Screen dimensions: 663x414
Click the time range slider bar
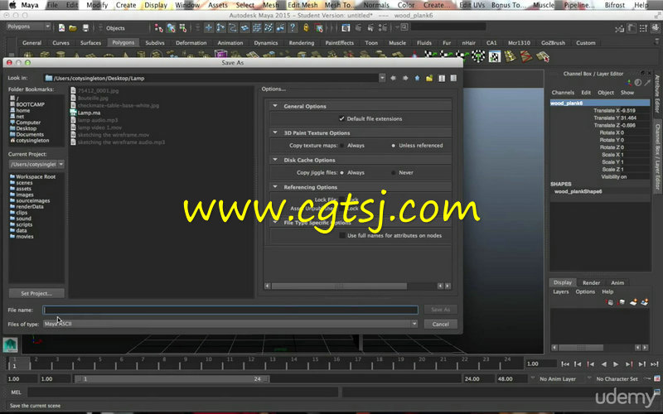click(x=172, y=379)
